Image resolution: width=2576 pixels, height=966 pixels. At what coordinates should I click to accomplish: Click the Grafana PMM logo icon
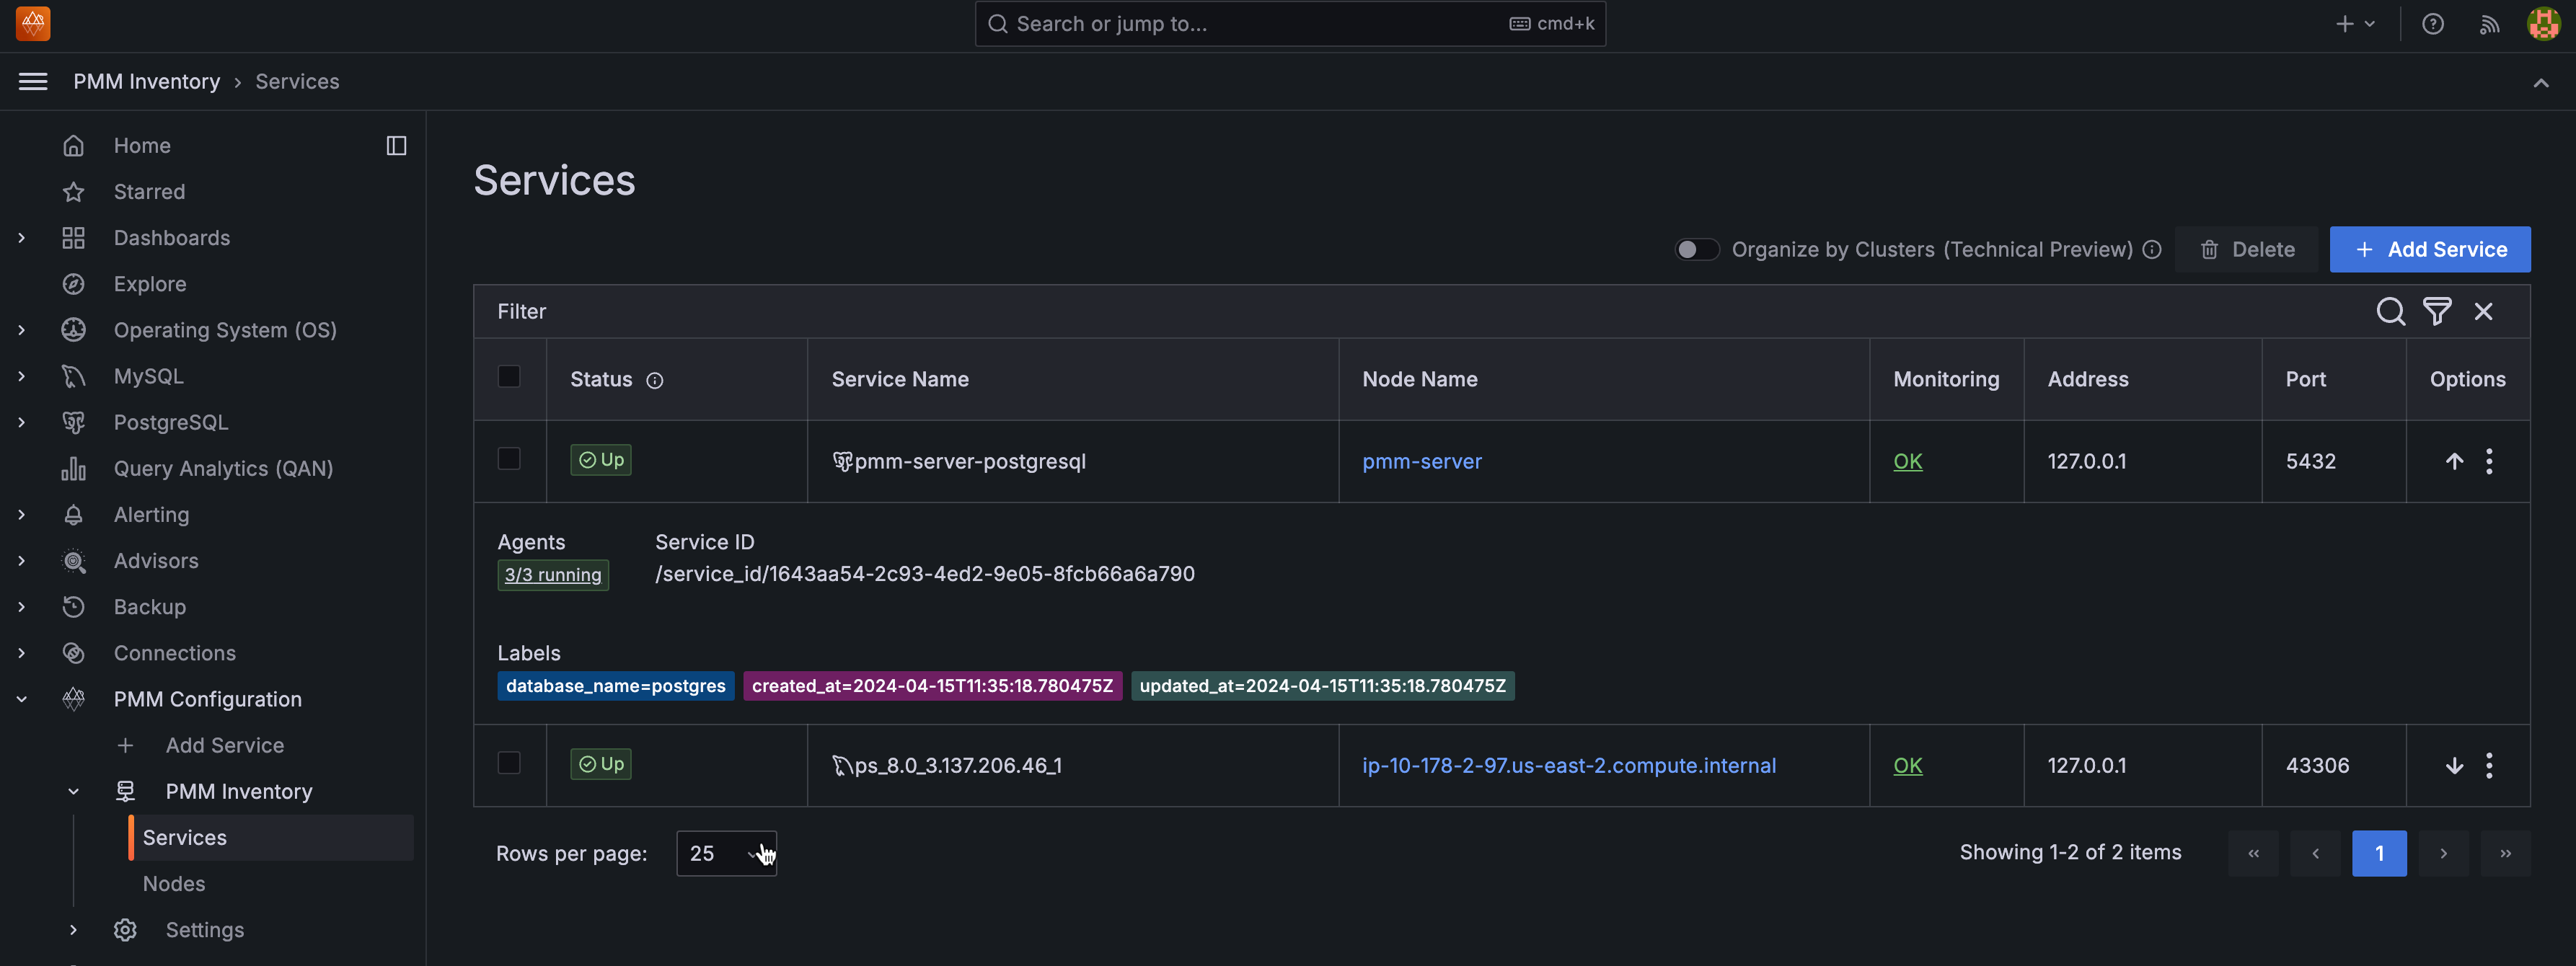pyautogui.click(x=33, y=23)
